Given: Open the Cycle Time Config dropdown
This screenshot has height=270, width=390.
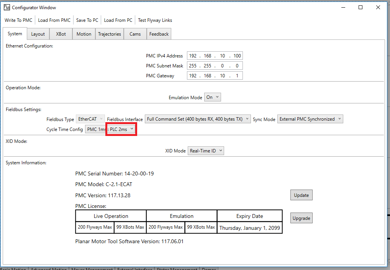Looking at the screenshot, I should pyautogui.click(x=121, y=129).
